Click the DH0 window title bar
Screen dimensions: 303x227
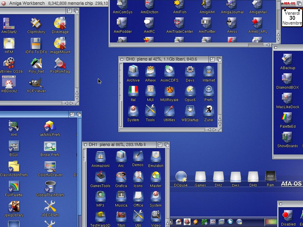click(x=163, y=59)
